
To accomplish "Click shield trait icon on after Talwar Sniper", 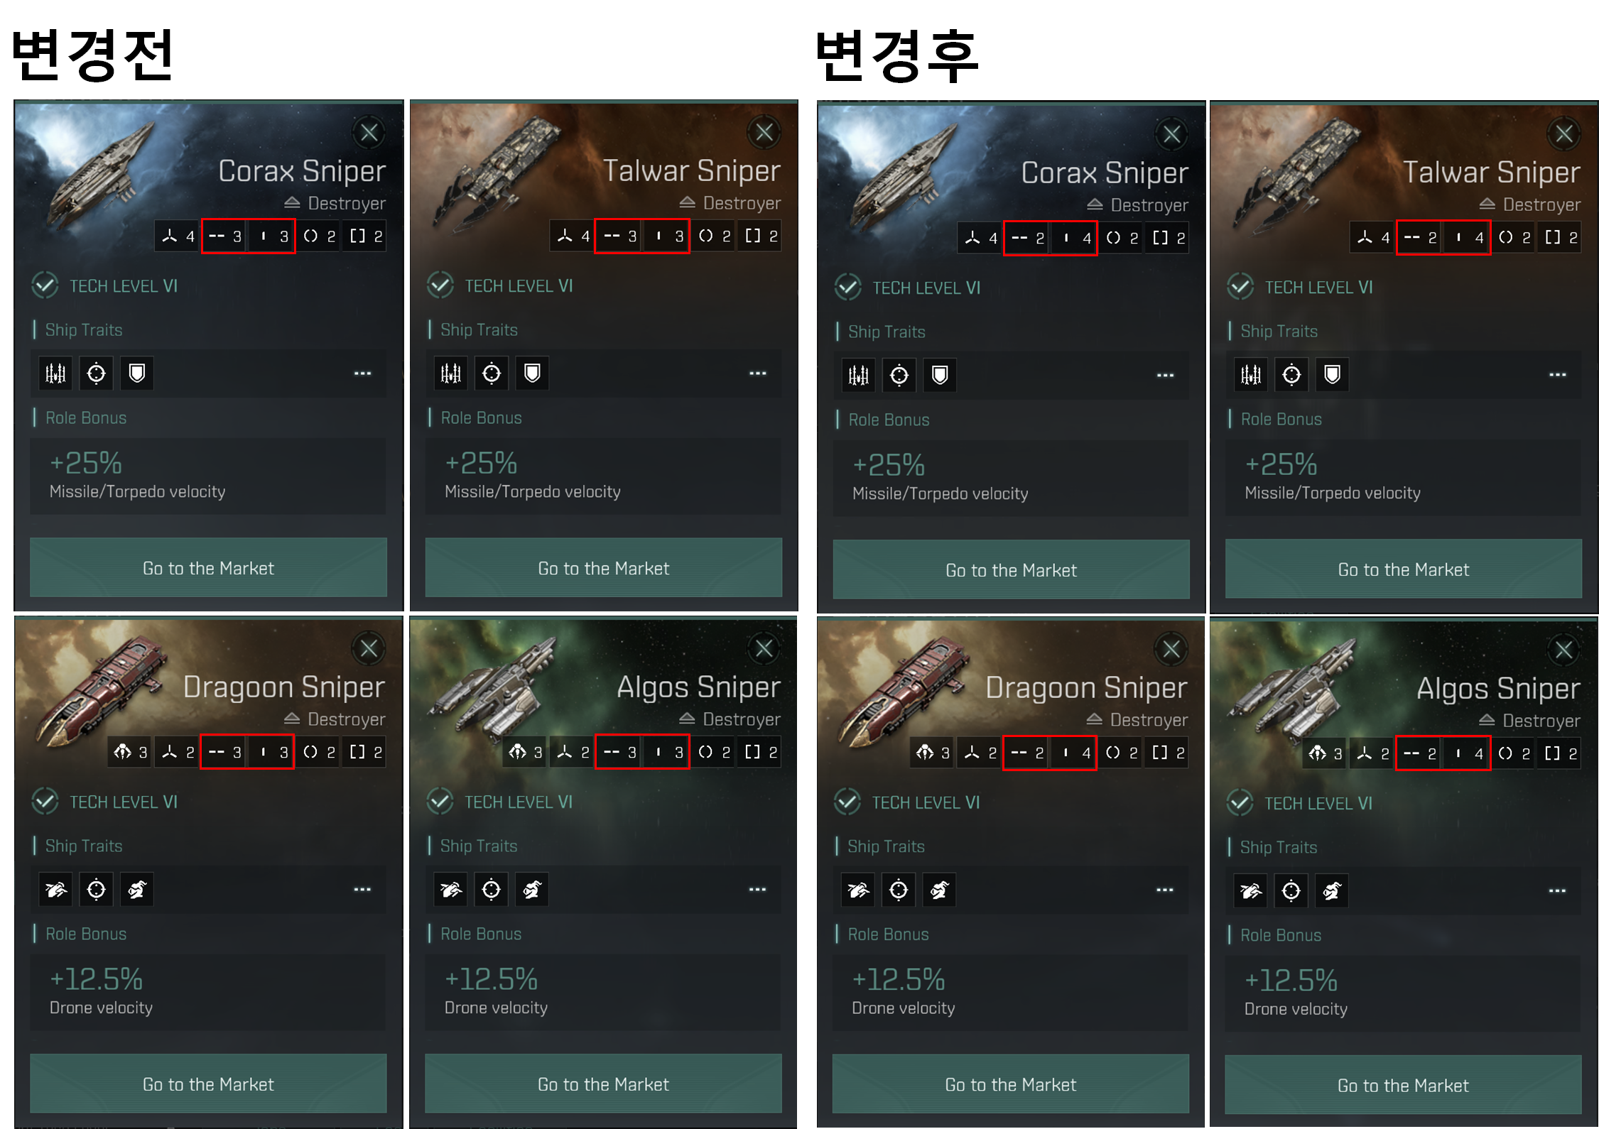I will coord(1333,374).
